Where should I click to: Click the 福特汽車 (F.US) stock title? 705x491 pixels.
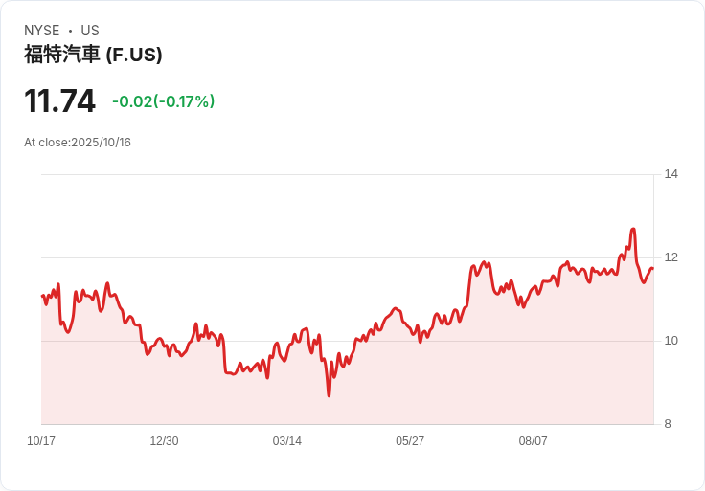pyautogui.click(x=93, y=55)
